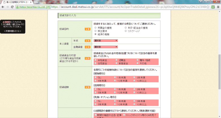Open the 年収 selection dropdown

coord(106,41)
